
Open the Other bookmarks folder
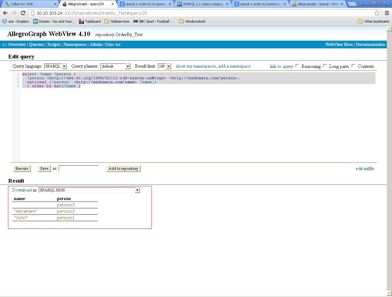pos(374,21)
